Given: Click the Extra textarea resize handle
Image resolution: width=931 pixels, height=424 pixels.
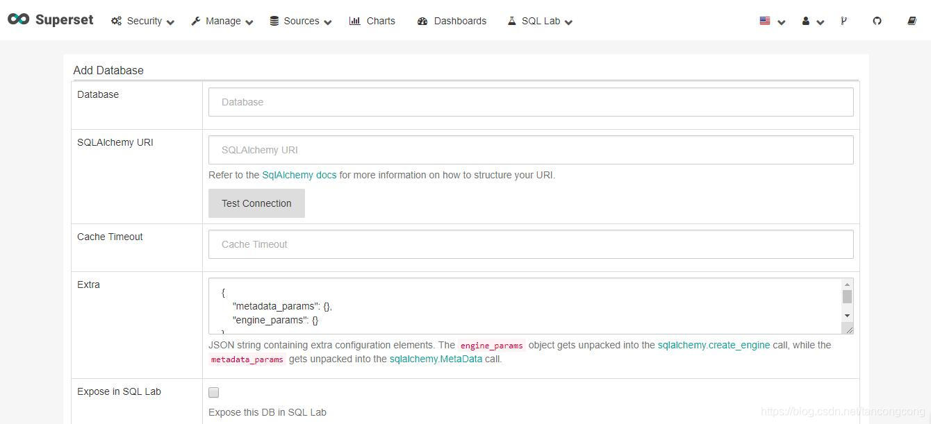Looking at the screenshot, I should pyautogui.click(x=848, y=329).
